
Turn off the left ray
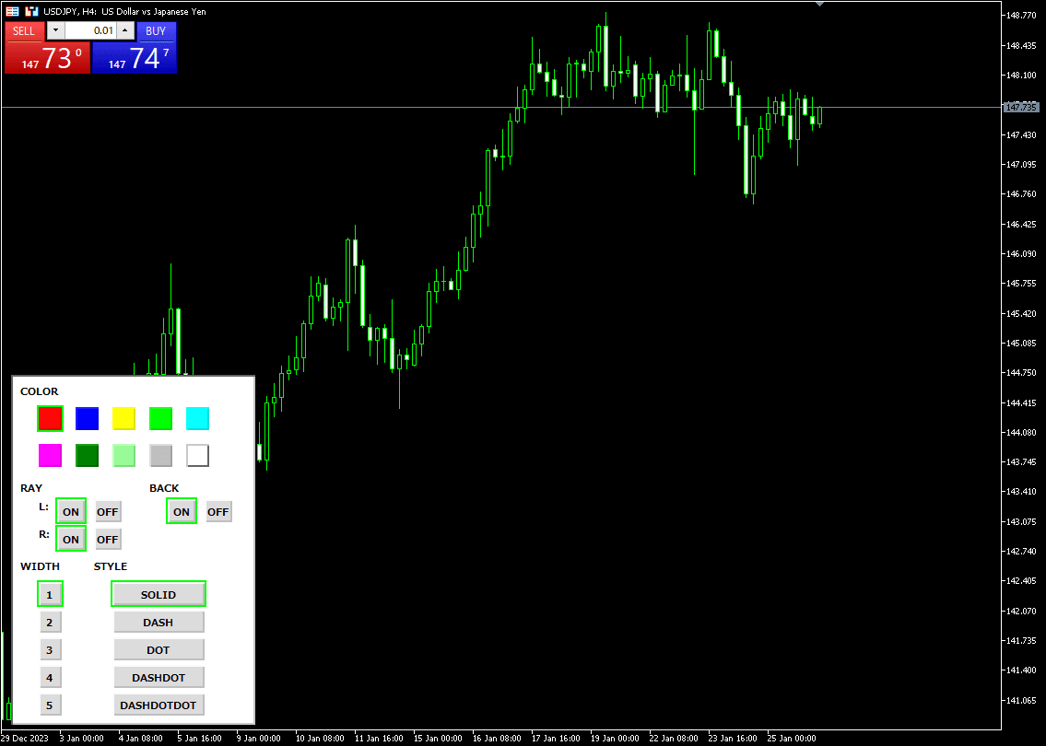pyautogui.click(x=108, y=511)
